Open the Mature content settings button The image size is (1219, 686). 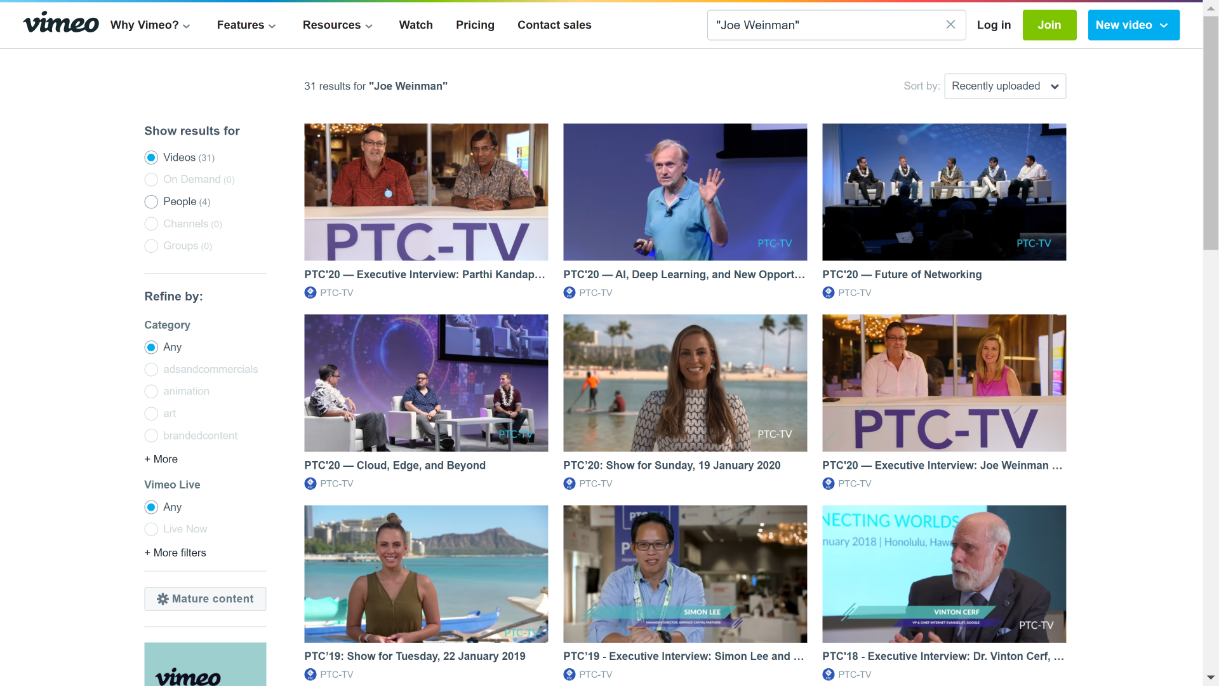pos(205,599)
